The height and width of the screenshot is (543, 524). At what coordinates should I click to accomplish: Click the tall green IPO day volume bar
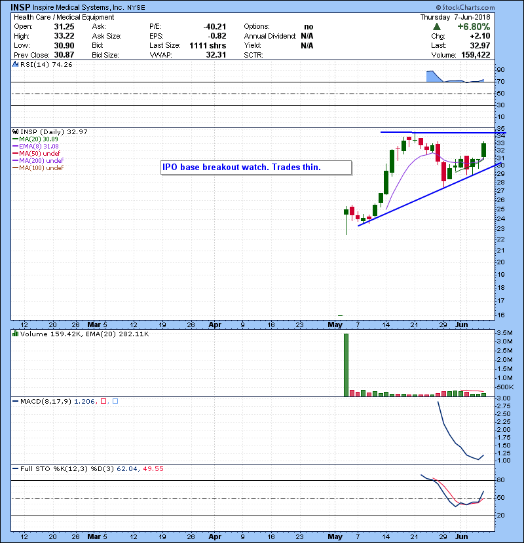(346, 365)
